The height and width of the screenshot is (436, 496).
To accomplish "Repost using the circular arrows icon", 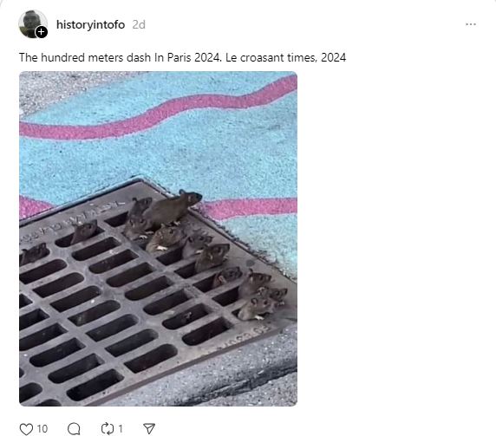I will [x=108, y=429].
